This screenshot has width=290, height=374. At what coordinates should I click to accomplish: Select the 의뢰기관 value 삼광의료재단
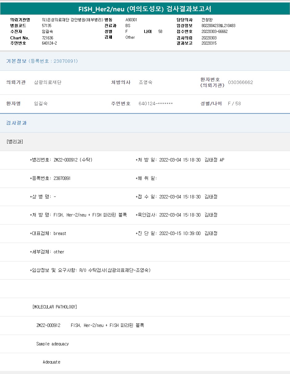pos(48,82)
